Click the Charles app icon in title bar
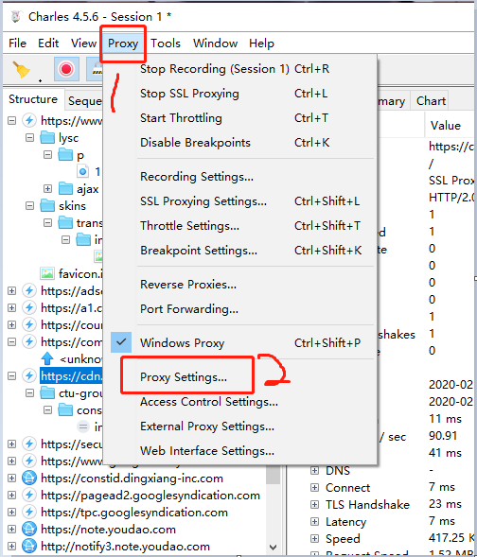 tap(15, 16)
